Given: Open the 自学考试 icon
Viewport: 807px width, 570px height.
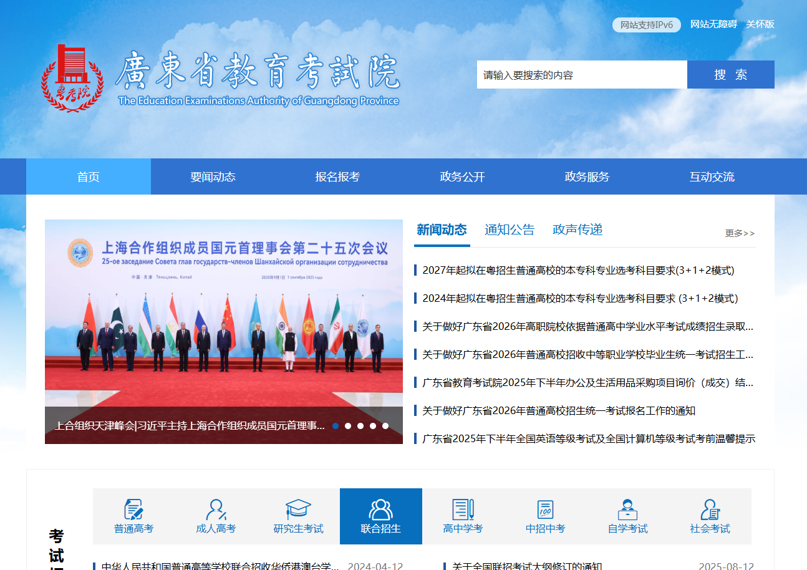Looking at the screenshot, I should [627, 510].
